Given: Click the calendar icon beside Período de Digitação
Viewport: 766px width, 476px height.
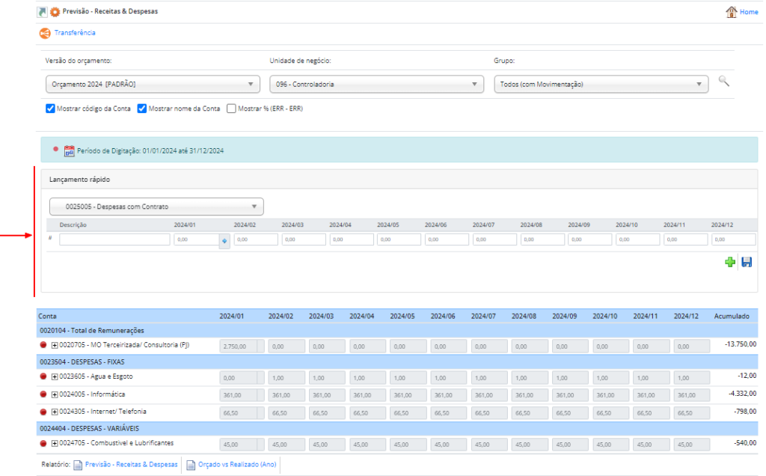Looking at the screenshot, I should (x=70, y=150).
